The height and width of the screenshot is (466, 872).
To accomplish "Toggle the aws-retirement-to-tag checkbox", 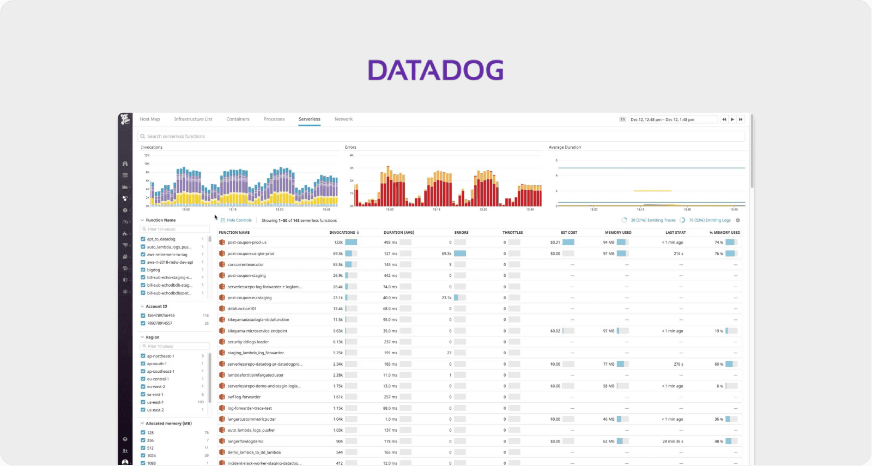I will point(143,255).
